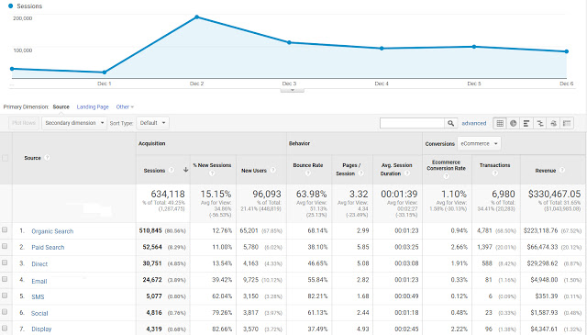Open help icon next to Source header

pos(47,158)
